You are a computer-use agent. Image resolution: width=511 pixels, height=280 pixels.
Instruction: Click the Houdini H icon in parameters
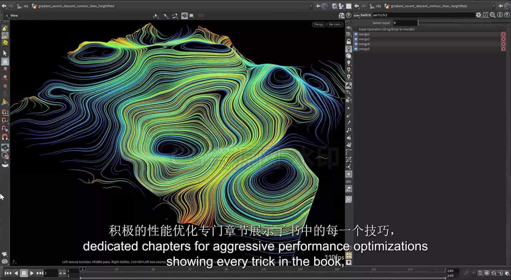(485, 15)
